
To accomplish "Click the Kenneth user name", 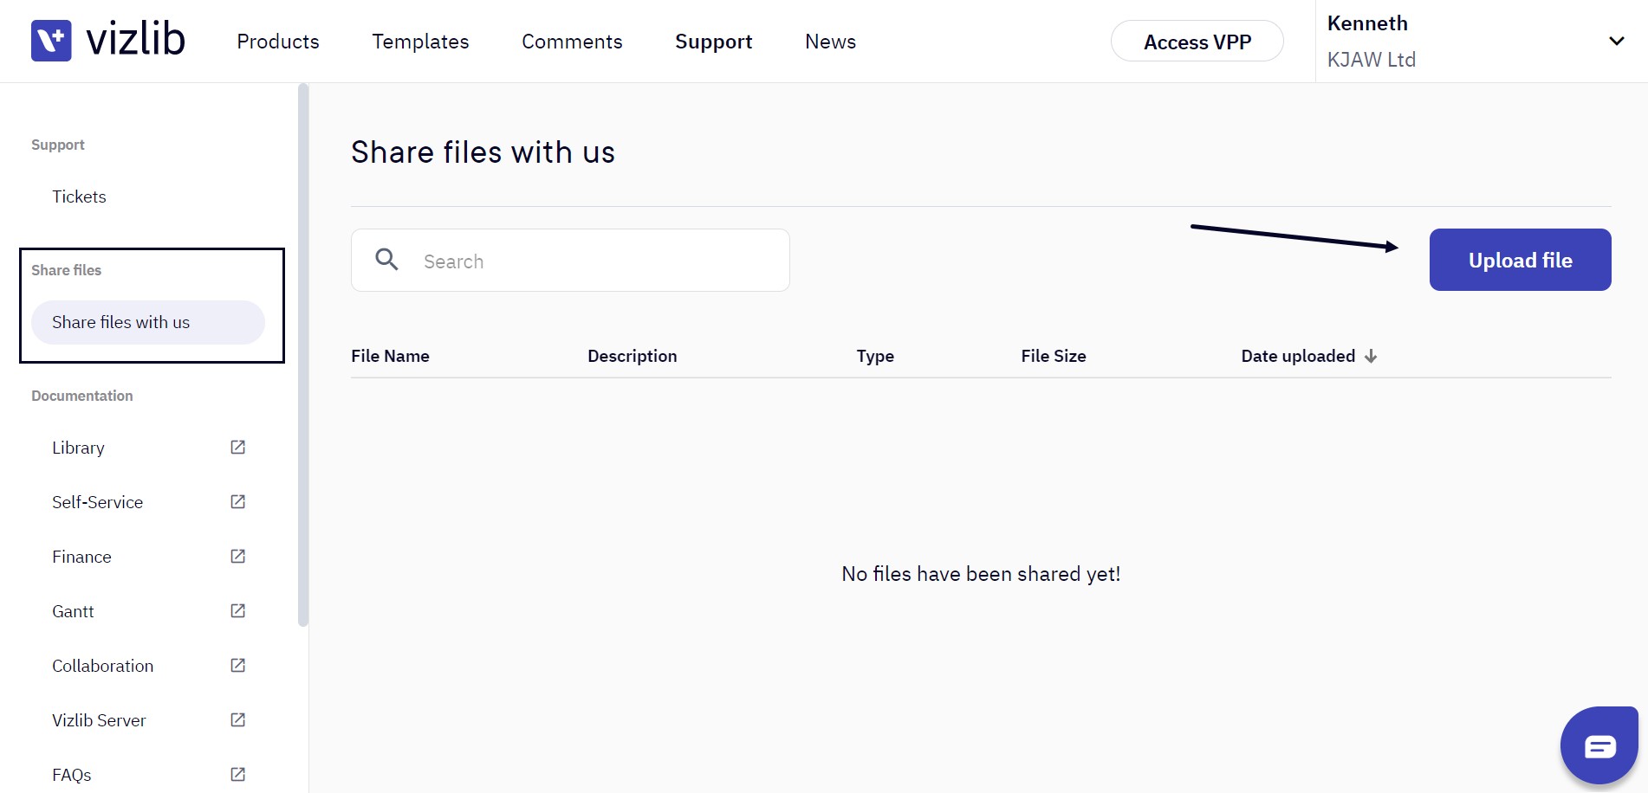I will [x=1367, y=23].
